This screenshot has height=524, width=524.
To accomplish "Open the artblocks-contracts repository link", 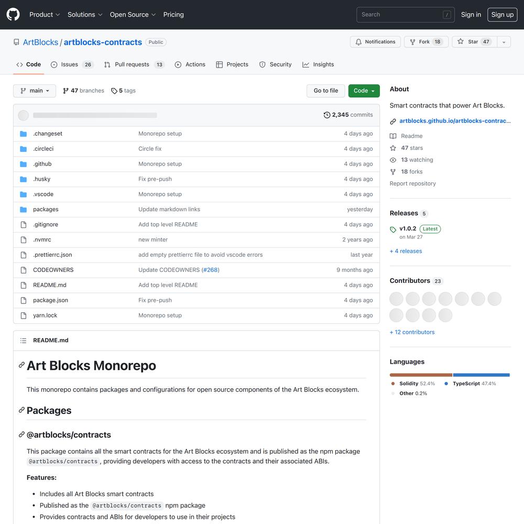I will (103, 42).
